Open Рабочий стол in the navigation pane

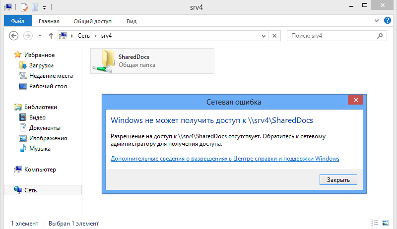[48, 86]
